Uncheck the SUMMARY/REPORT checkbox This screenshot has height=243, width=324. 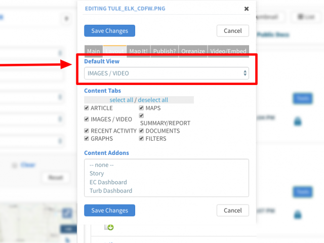click(141, 115)
